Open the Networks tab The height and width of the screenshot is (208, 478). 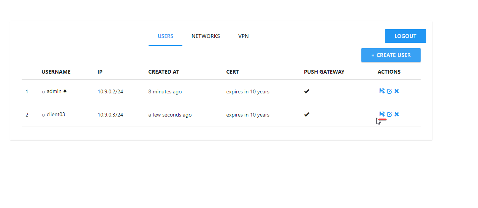point(206,36)
